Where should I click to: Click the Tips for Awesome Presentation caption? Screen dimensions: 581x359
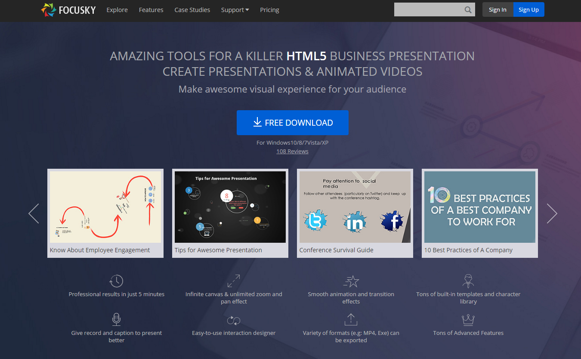(x=218, y=250)
